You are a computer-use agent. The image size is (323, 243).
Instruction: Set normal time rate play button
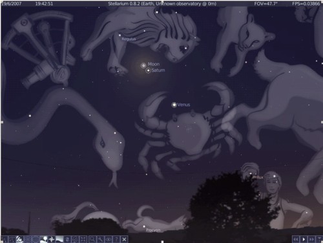304,239
